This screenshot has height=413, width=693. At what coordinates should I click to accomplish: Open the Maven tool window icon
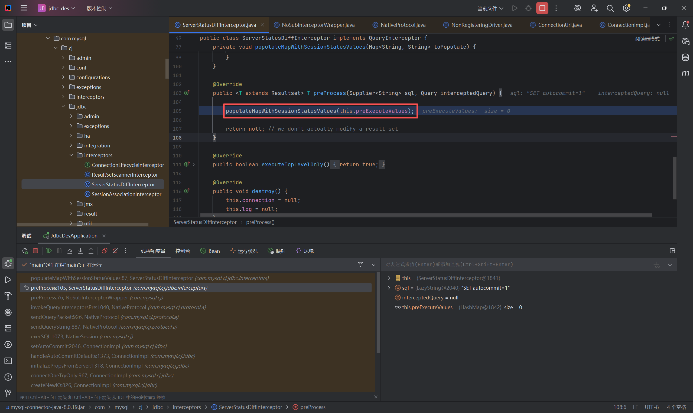(x=685, y=74)
